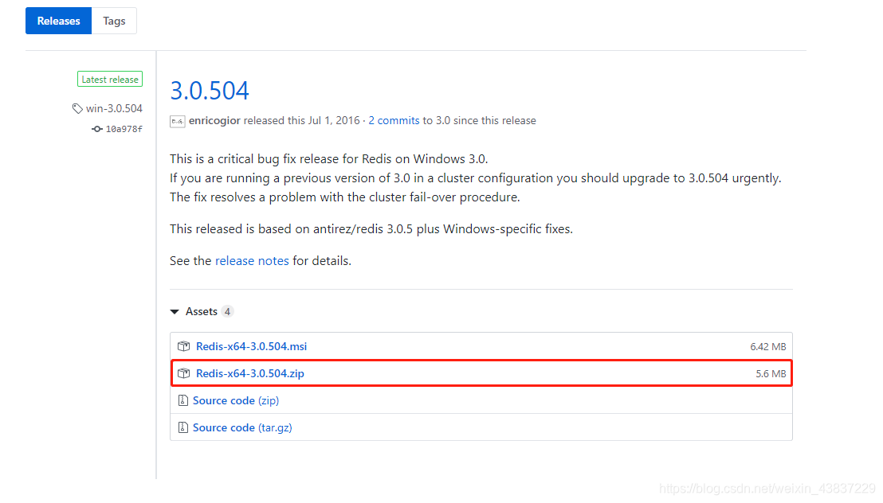Screen dimensions: 883x503
Task: Collapse the Assets section triangle
Action: click(x=175, y=312)
